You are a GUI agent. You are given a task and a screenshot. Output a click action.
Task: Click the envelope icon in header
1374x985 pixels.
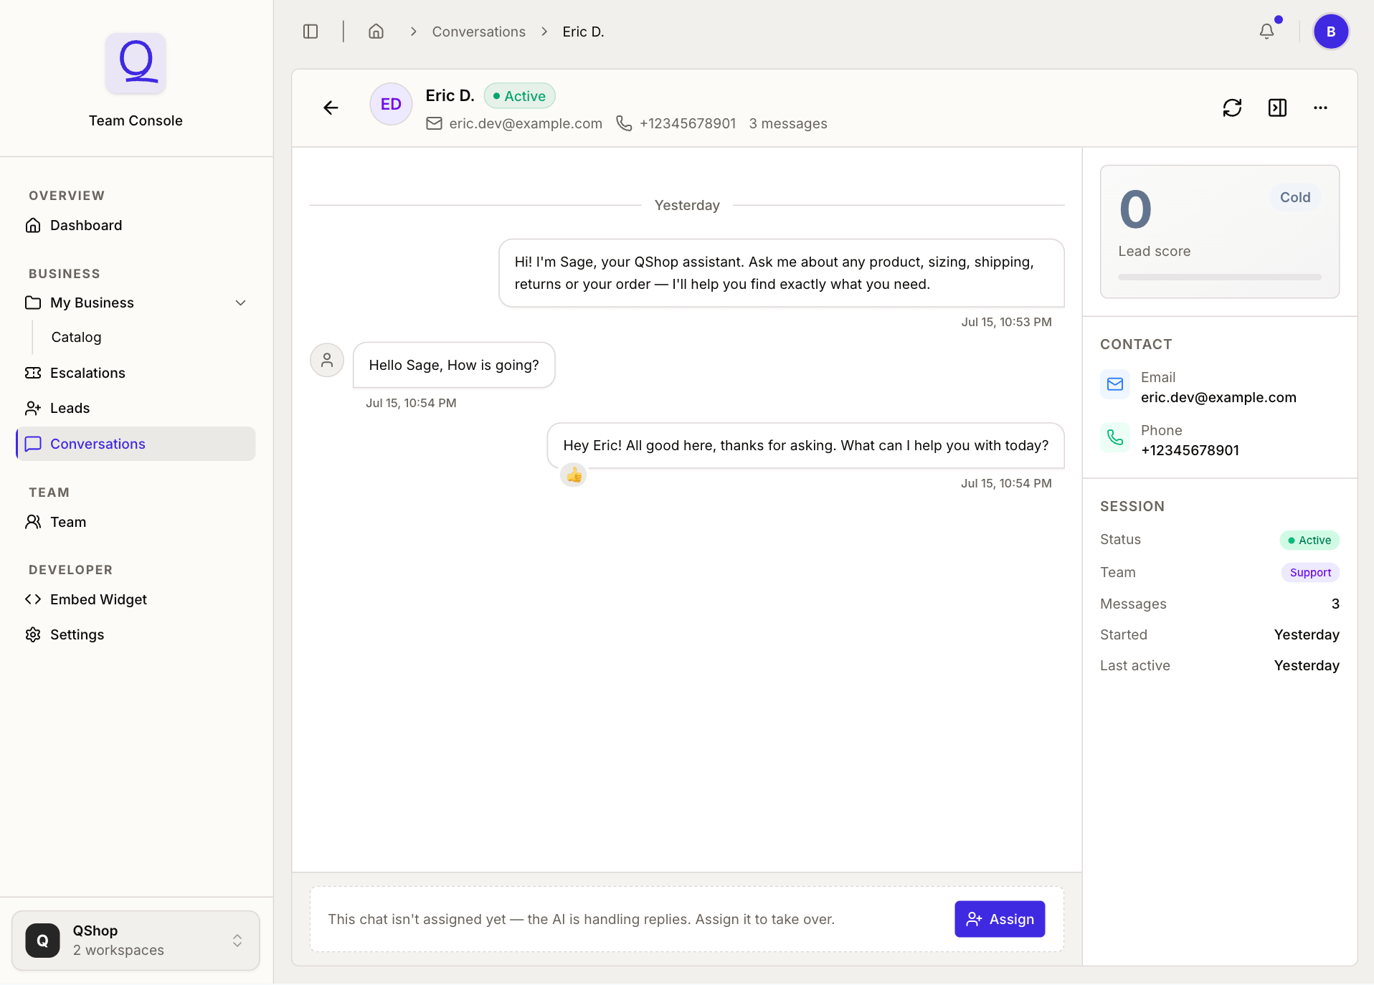click(x=434, y=123)
